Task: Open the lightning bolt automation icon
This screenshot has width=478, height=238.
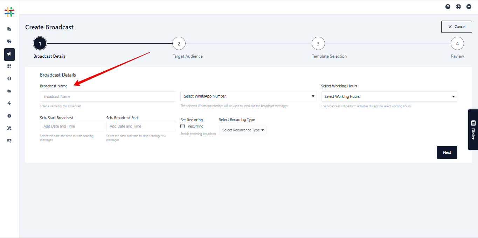Action: pos(9,103)
